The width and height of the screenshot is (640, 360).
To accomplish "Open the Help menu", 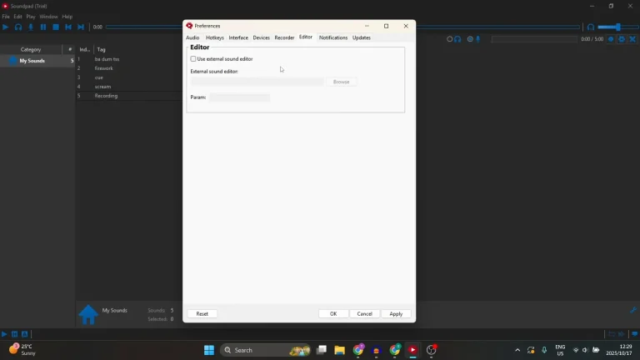I will [x=67, y=17].
